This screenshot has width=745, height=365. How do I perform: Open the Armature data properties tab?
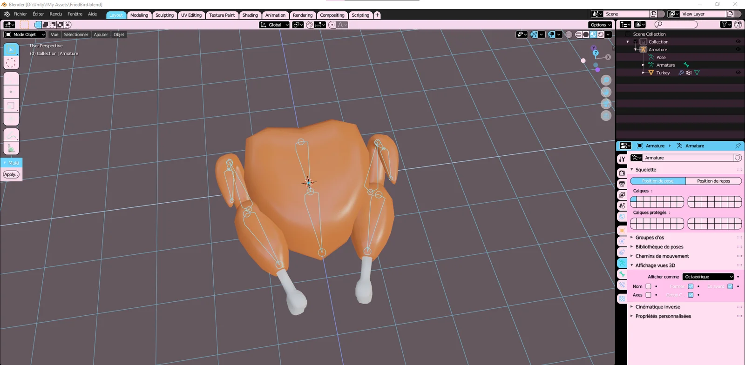point(622,263)
